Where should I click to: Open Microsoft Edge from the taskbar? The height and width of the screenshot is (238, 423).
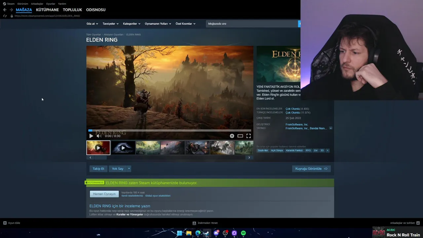click(x=198, y=233)
